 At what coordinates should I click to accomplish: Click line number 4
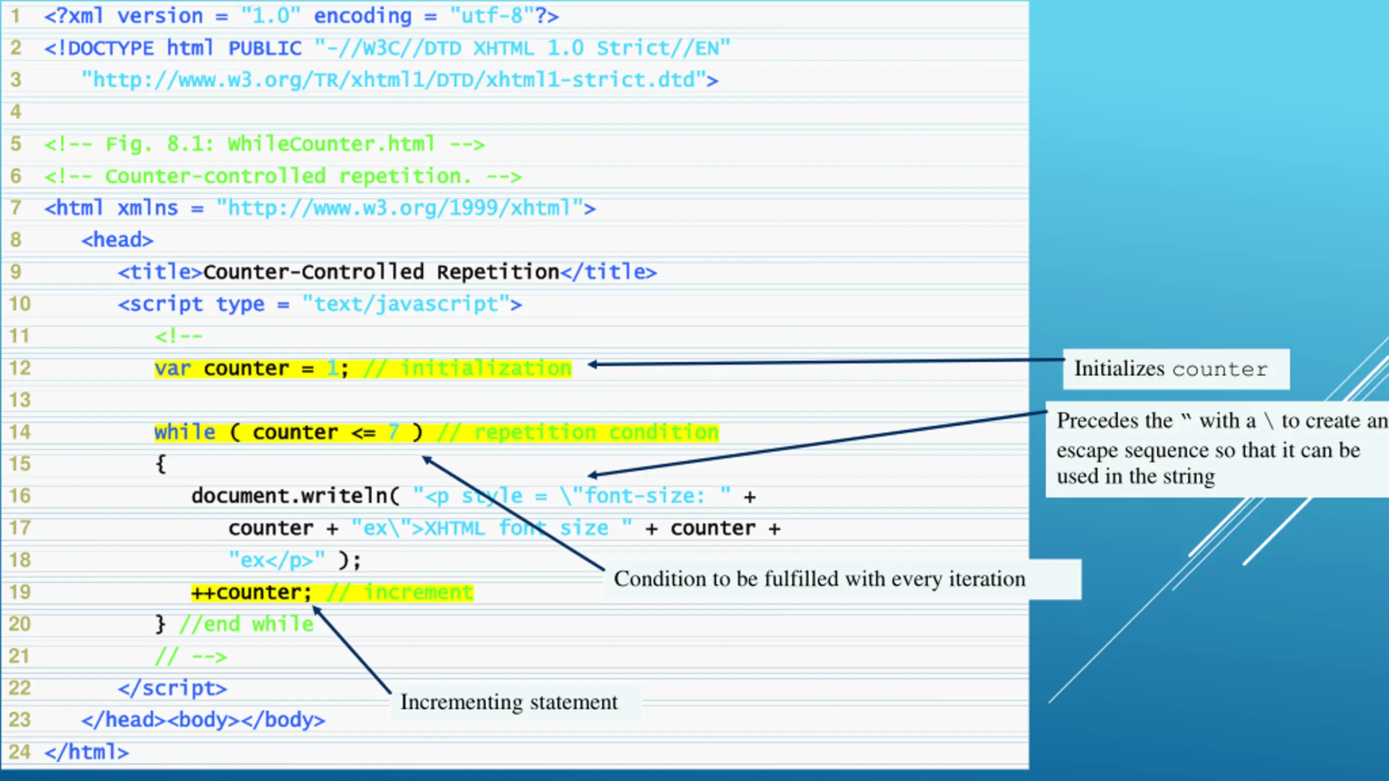point(16,112)
